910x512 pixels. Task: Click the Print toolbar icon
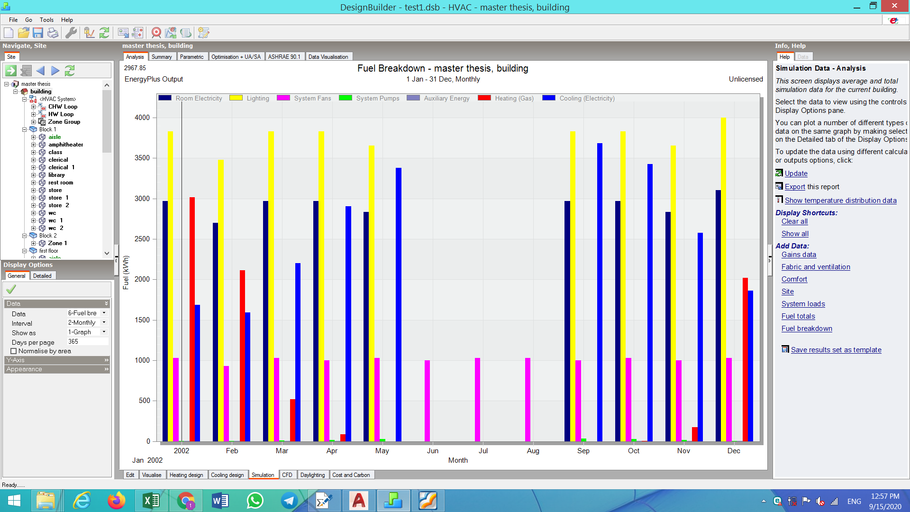coord(53,33)
